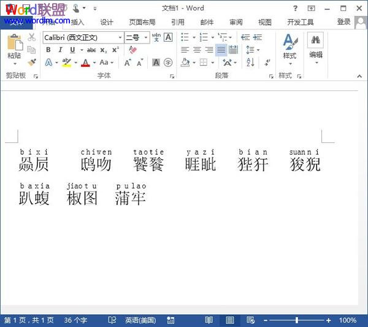Switch to the 审阅 tab
The image size is (368, 327).
(x=236, y=22)
